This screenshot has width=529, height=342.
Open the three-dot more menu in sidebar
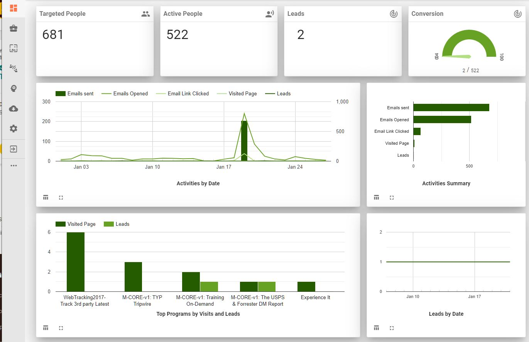[x=14, y=166]
